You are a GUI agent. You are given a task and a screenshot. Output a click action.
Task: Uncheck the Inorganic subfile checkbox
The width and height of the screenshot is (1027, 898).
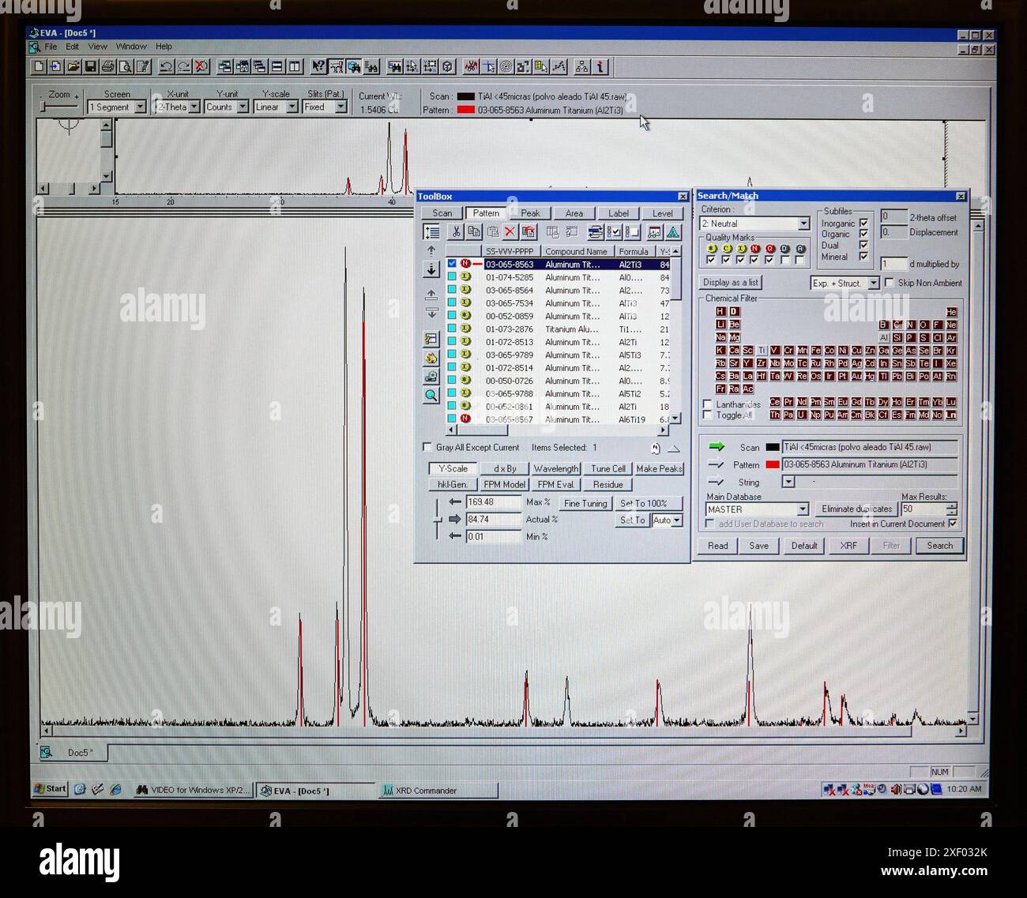pyautogui.click(x=863, y=224)
